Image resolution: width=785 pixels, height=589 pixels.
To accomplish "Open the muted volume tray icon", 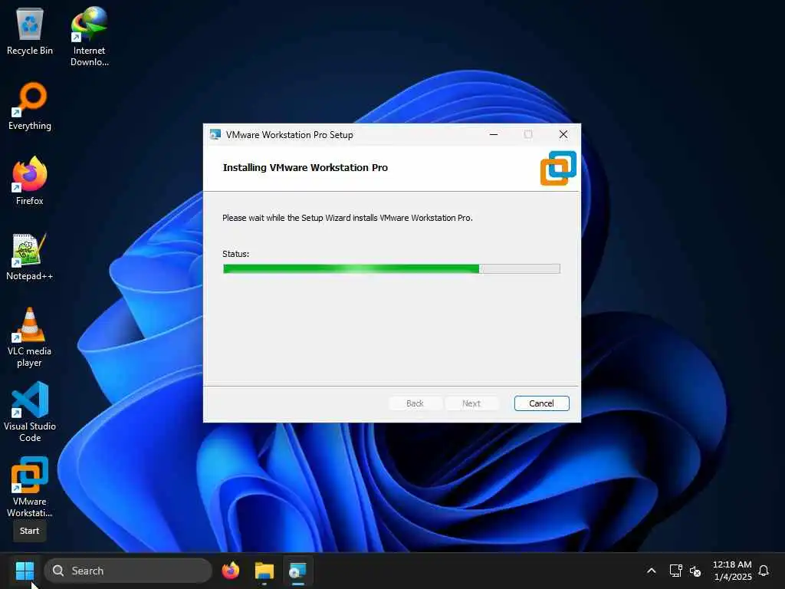I will tap(695, 571).
